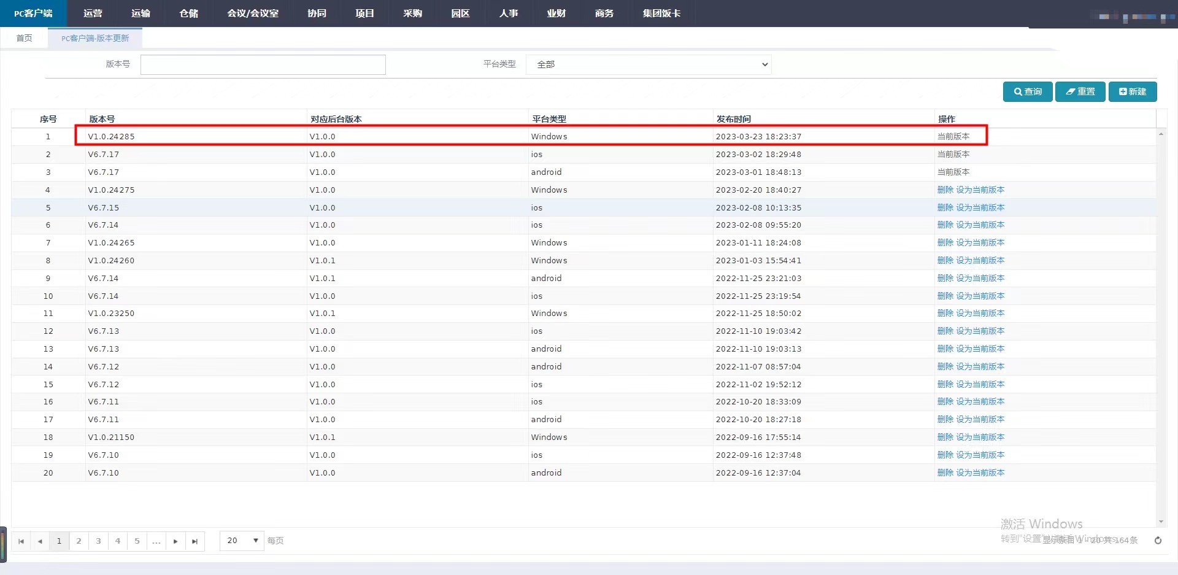This screenshot has height=575, width=1178.
Task: Open the 协同 menu
Action: point(317,13)
